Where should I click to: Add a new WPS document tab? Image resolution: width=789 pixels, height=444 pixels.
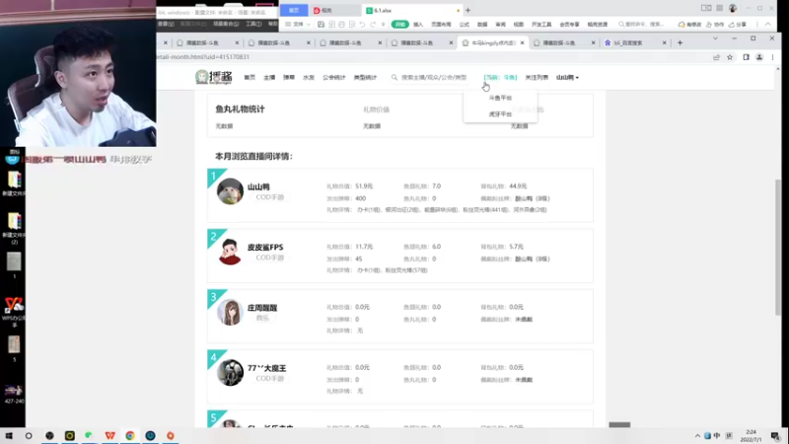tap(467, 11)
